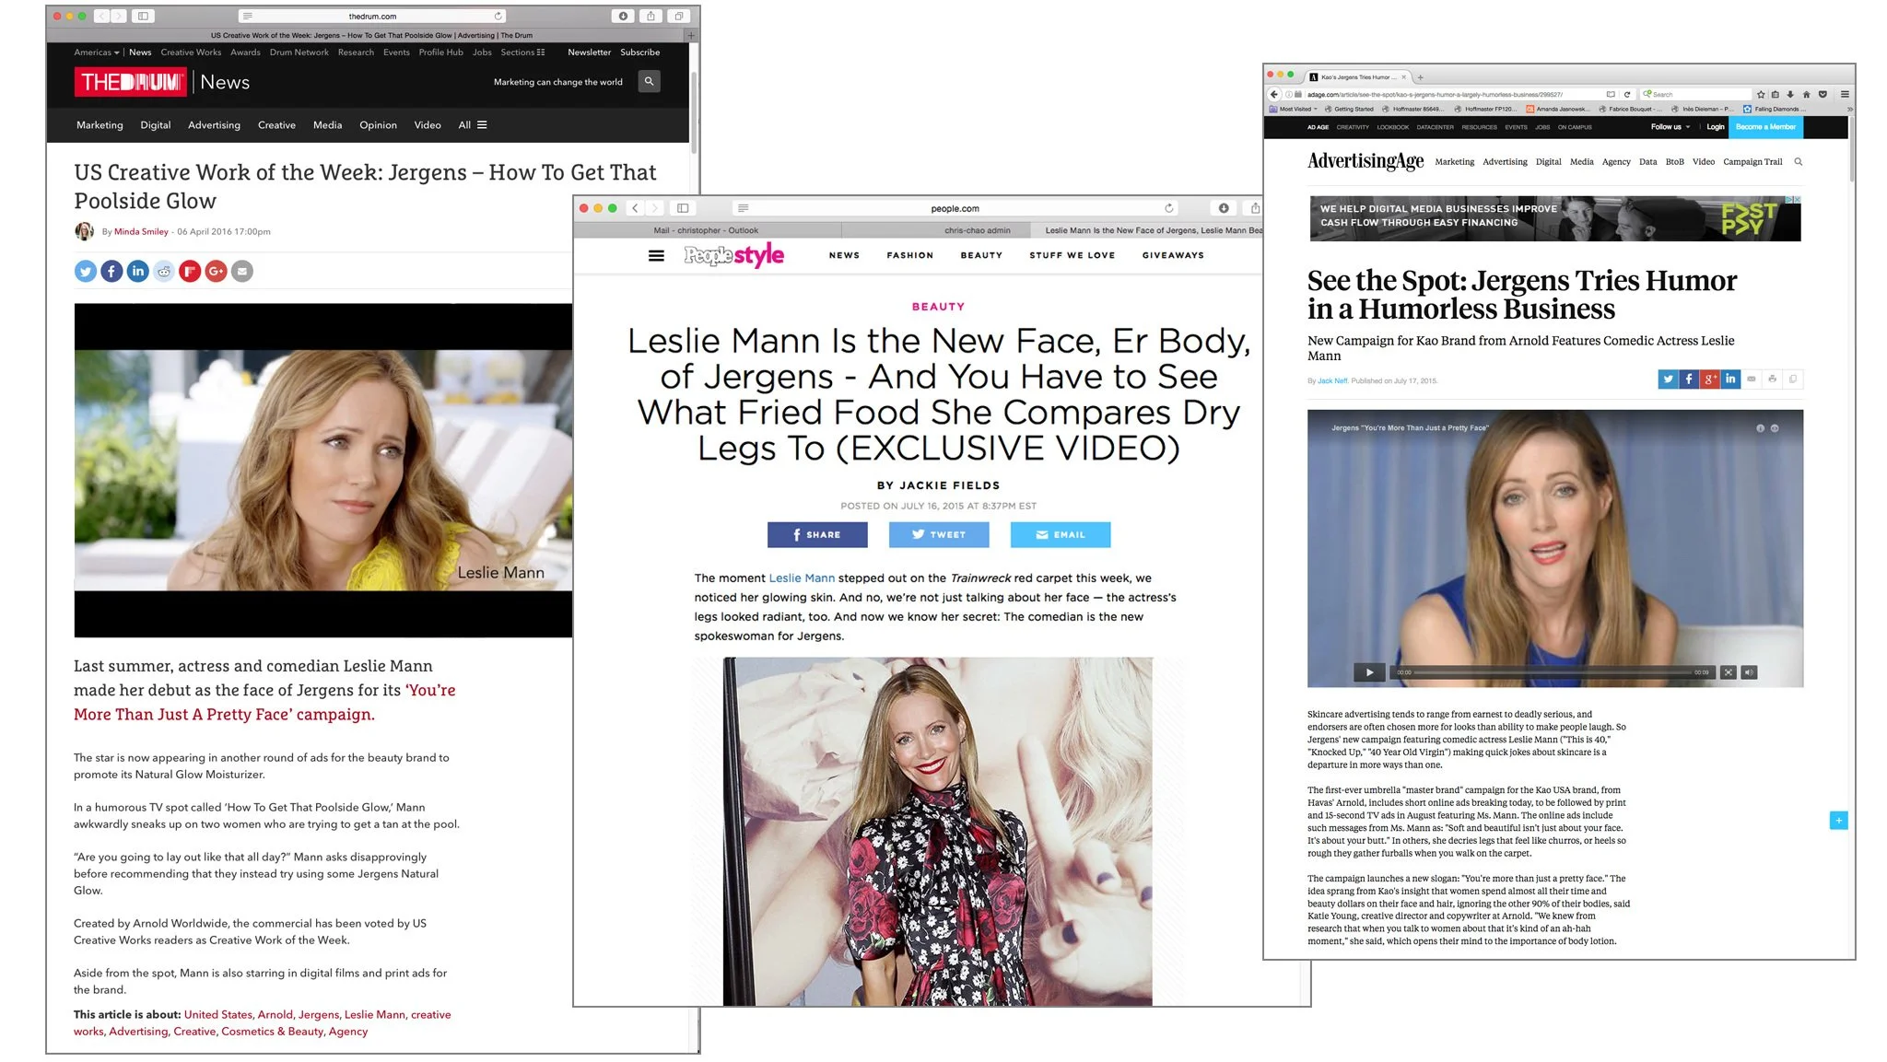The height and width of the screenshot is (1062, 1887).
Task: Expand the Americas region dropdown
Action: 97,53
